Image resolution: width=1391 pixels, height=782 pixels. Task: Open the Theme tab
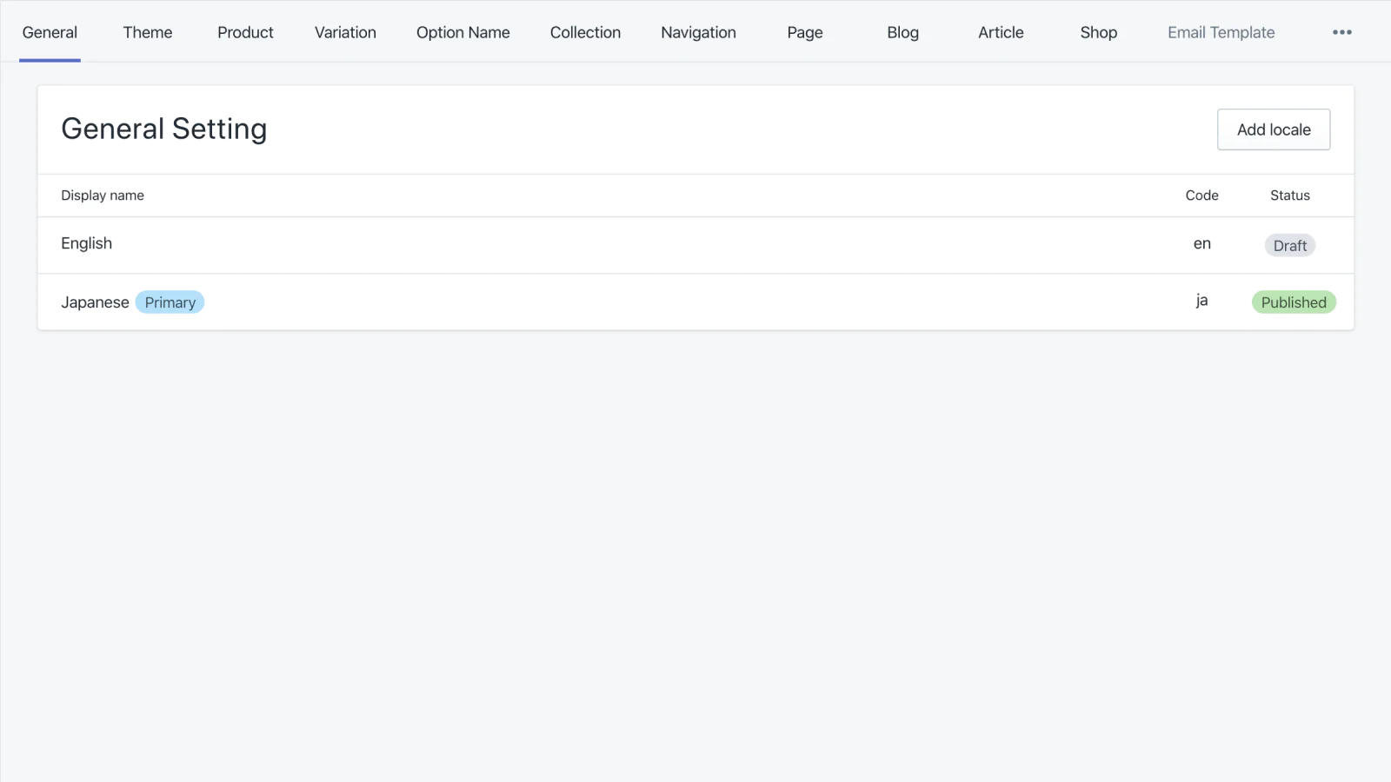pos(147,32)
